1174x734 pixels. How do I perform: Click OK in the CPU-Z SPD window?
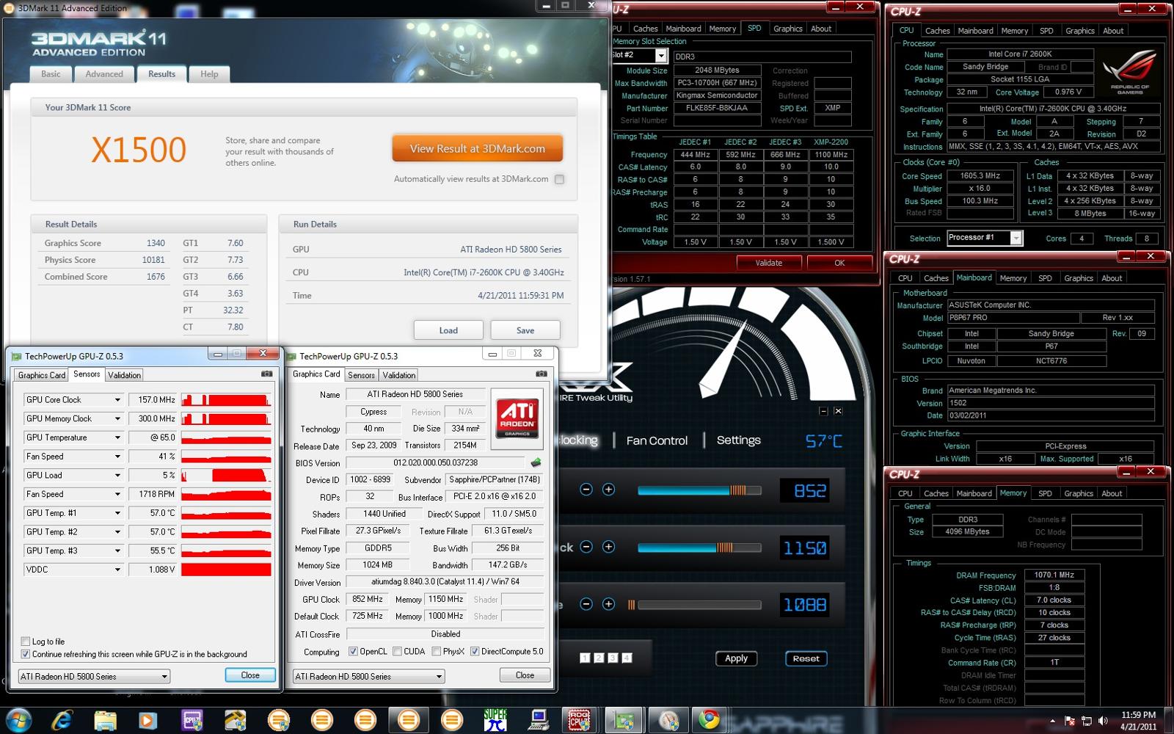(839, 263)
